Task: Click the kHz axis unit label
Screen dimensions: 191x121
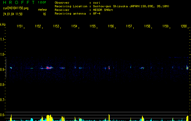Action: [x=3, y=24]
